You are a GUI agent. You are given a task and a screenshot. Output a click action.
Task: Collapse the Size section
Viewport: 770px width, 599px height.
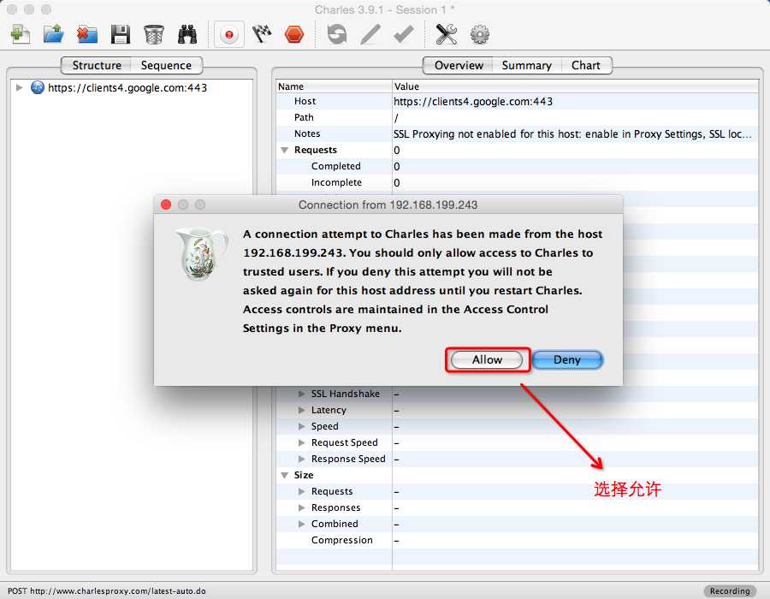284,475
